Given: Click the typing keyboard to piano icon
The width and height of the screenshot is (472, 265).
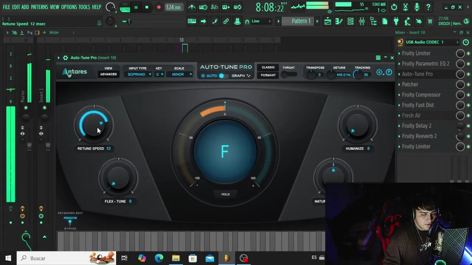Looking at the screenshot, I should pyautogui.click(x=192, y=21).
